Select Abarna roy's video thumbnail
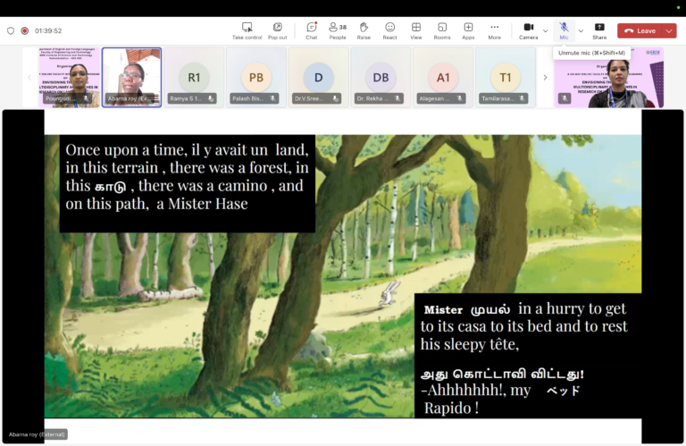The width and height of the screenshot is (686, 446). pyautogui.click(x=131, y=77)
